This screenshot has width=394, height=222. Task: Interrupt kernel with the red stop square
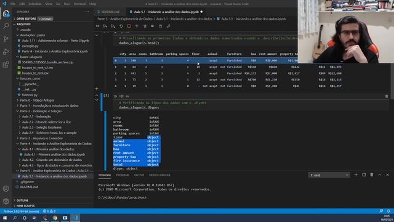129,26
